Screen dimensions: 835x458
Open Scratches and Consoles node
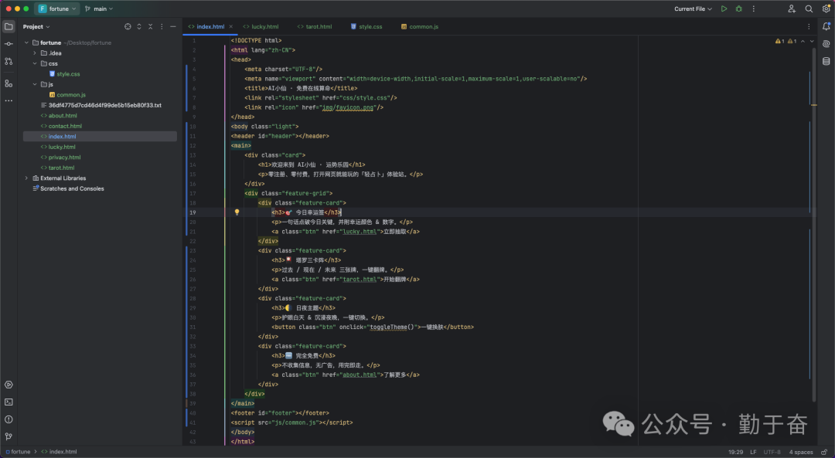click(x=72, y=189)
